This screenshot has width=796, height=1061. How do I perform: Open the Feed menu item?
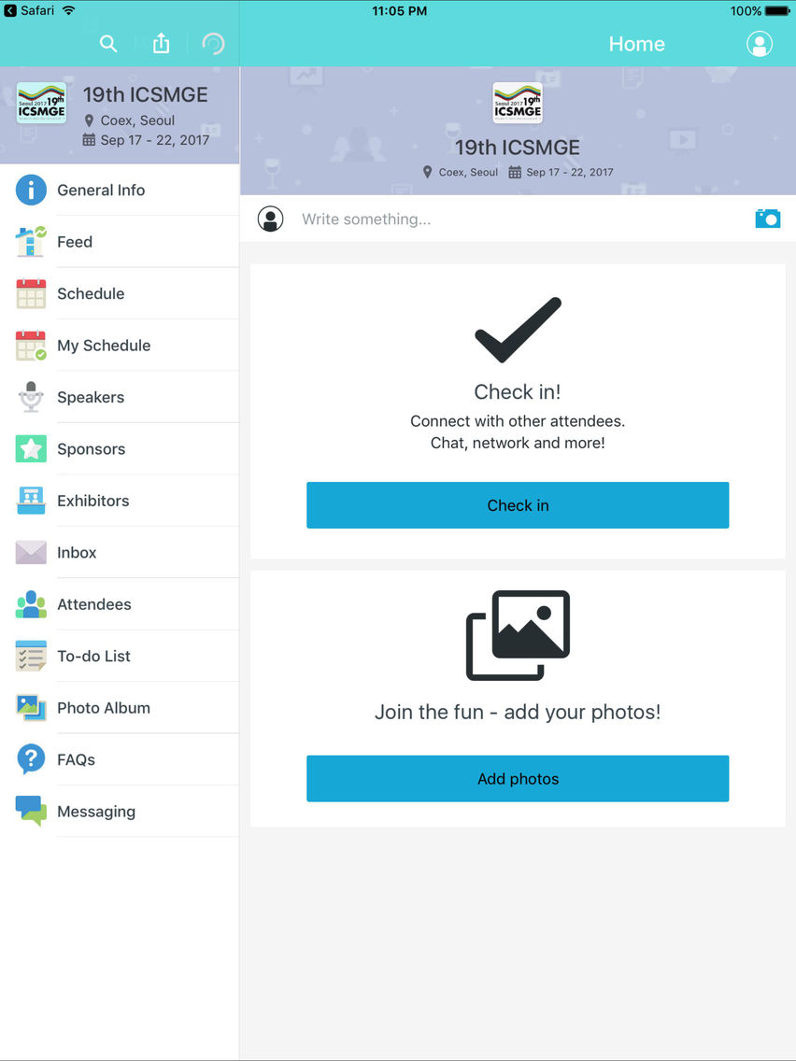click(120, 242)
